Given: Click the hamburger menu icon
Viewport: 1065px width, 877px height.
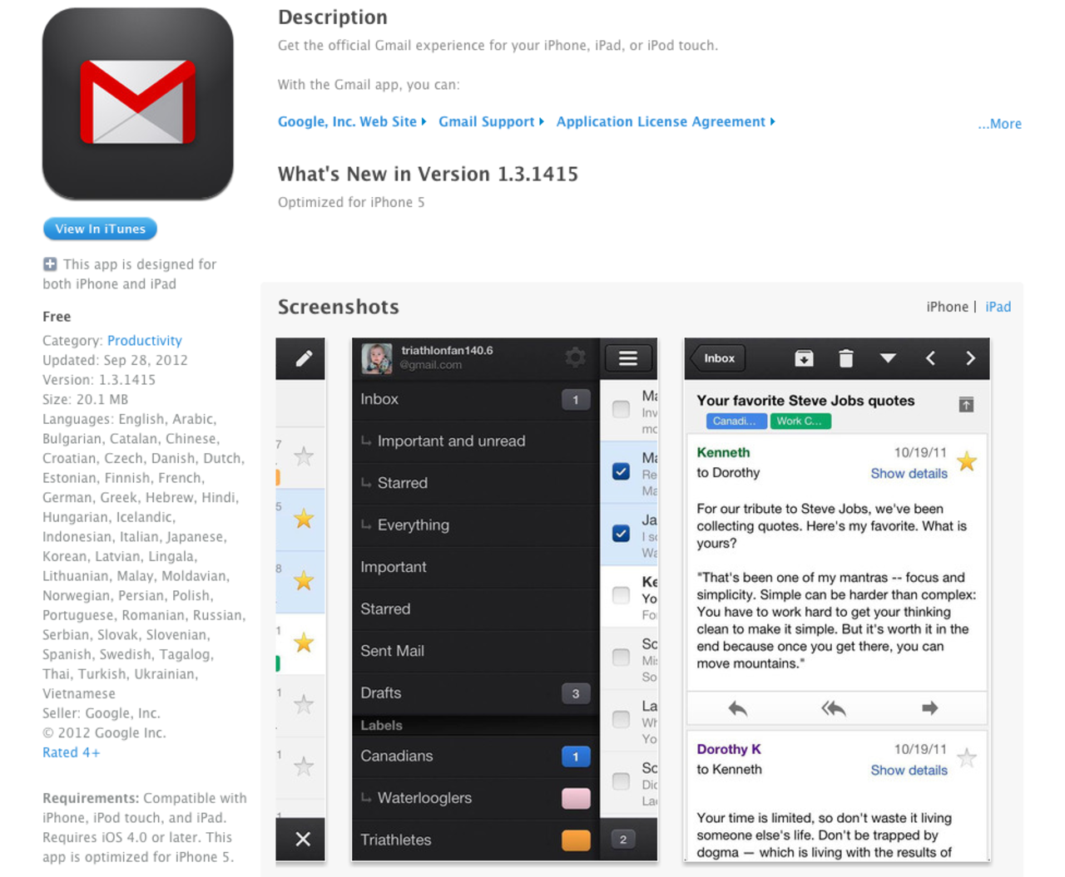Looking at the screenshot, I should (628, 357).
